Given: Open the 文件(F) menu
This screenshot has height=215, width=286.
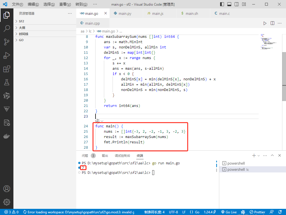Looking at the screenshot, I should click(18, 4).
